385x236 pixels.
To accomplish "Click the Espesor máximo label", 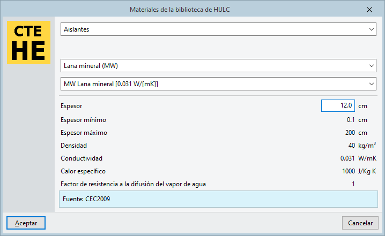I will click(x=84, y=133).
